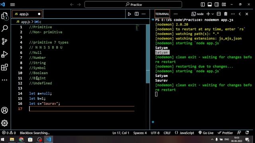Viewport: 255px width, 143px height.
Task: Open Run and Debug view
Action: (x=4, y=54)
